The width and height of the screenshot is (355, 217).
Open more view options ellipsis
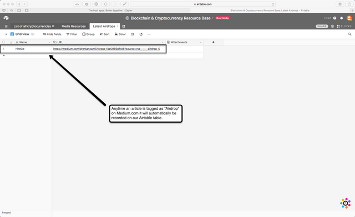[149, 34]
